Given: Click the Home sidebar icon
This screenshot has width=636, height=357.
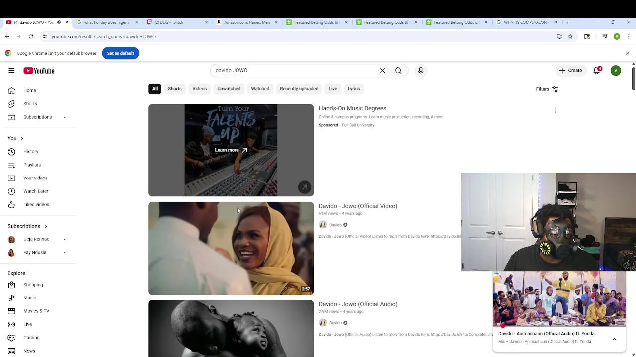Looking at the screenshot, I should [x=11, y=90].
